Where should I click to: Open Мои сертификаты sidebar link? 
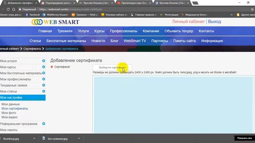pos(15,108)
